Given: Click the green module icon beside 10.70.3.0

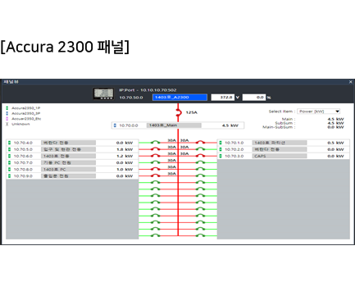Looking at the screenshot, I should [221, 156].
